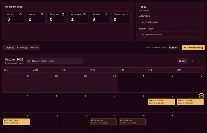Open the Bookings tab
This screenshot has width=207, height=133.
(23, 48)
